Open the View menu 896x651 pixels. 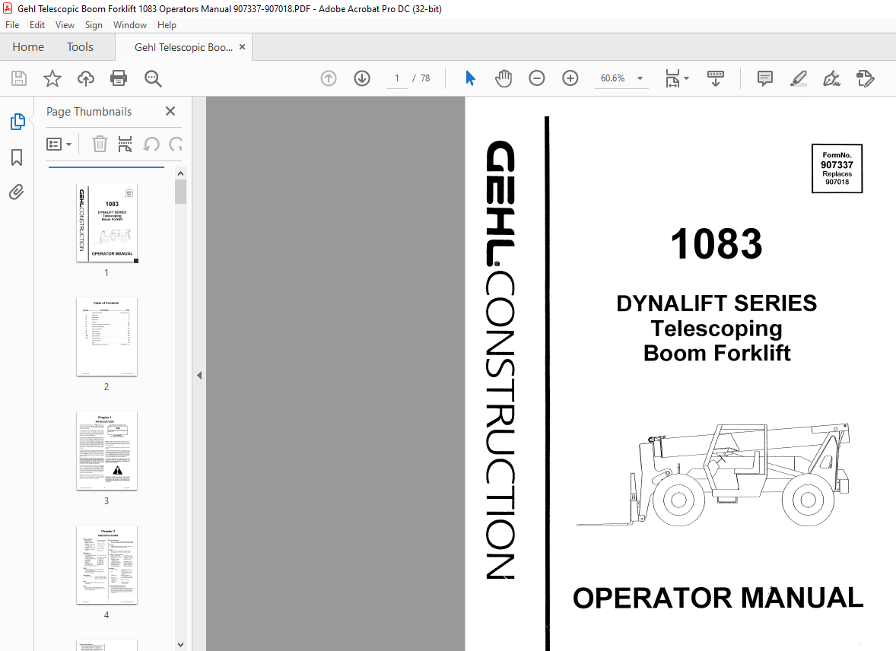[65, 25]
